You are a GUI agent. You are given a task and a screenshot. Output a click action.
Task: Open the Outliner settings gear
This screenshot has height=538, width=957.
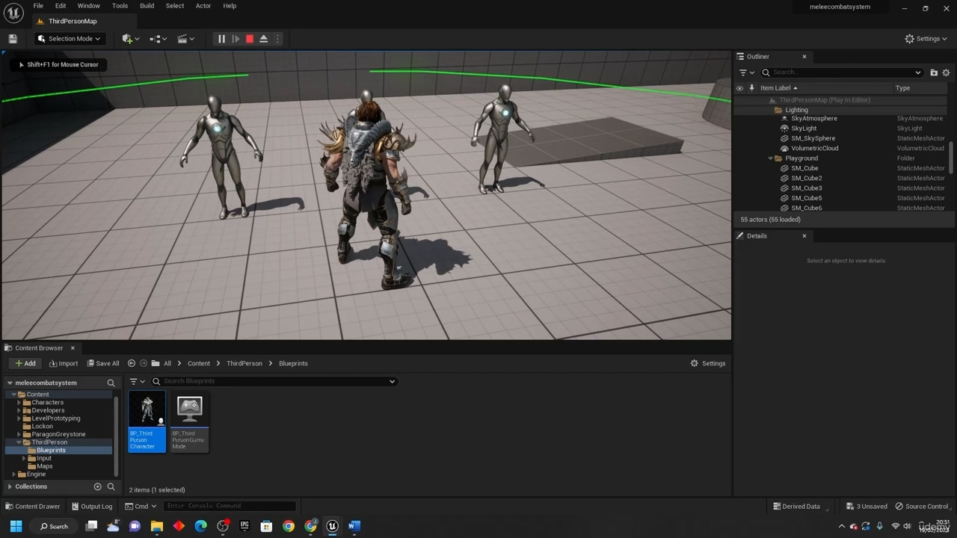946,72
